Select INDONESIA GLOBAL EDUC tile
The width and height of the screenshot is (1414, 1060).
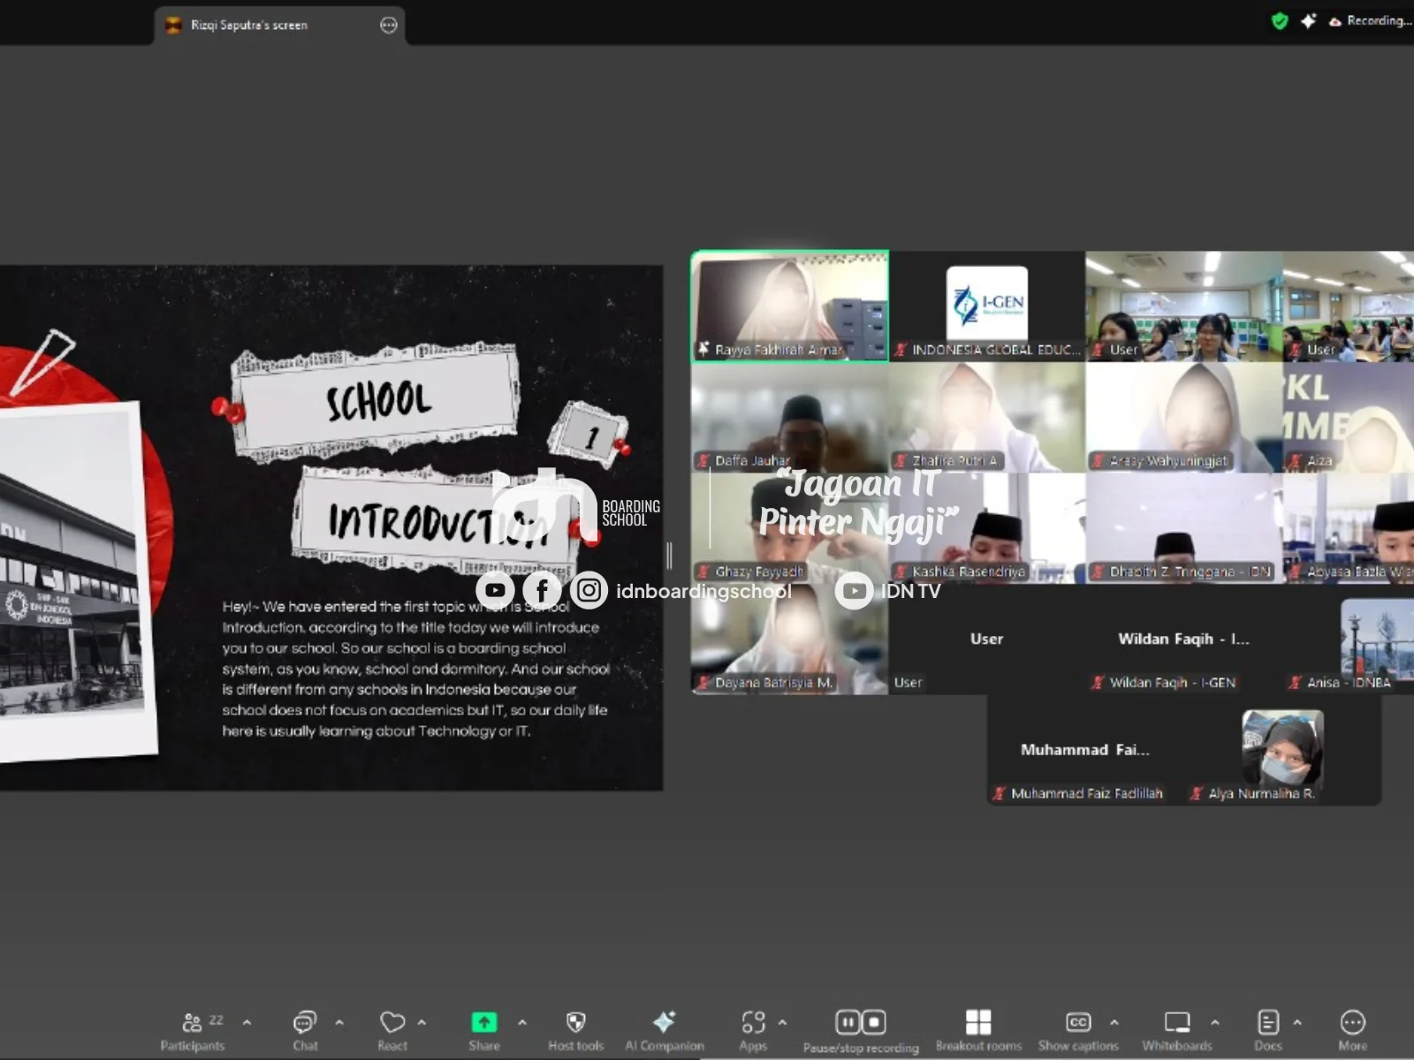point(987,307)
